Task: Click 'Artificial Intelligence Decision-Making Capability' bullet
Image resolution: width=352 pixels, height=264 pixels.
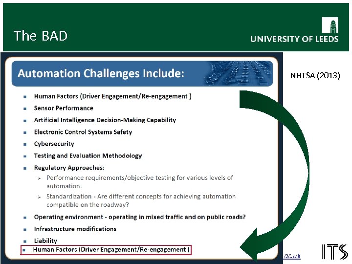Action: [105, 120]
